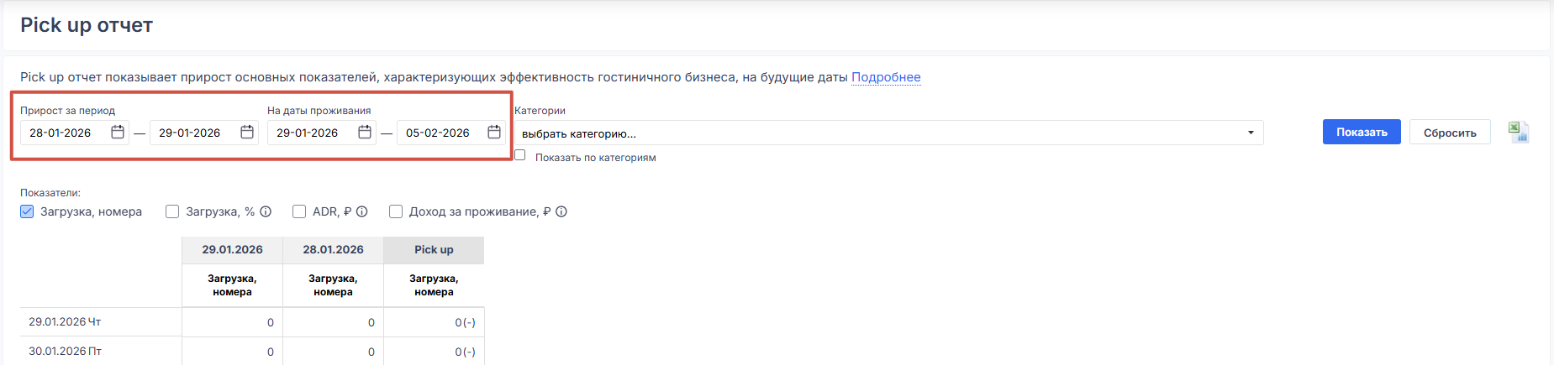This screenshot has width=1554, height=365.
Task: Follow the Подробнее link
Action: click(x=886, y=77)
